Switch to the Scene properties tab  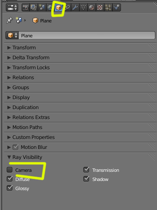[42, 7]
